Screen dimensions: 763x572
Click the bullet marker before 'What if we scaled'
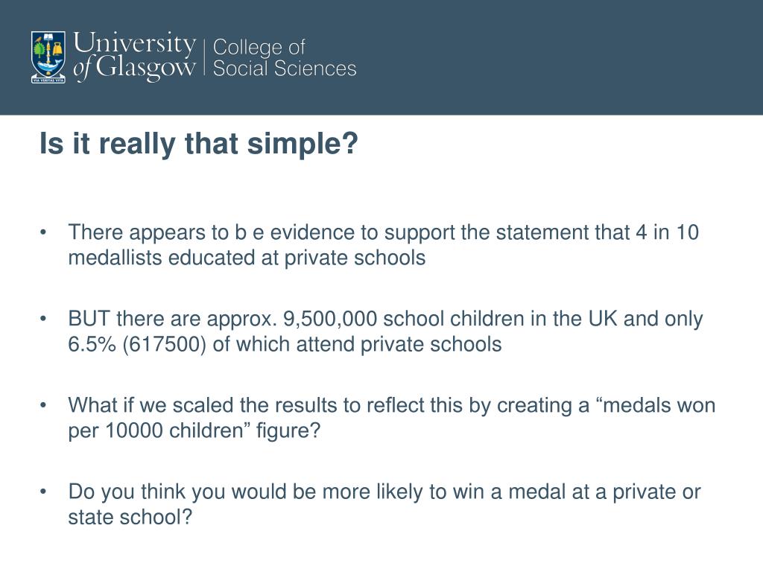(43, 405)
